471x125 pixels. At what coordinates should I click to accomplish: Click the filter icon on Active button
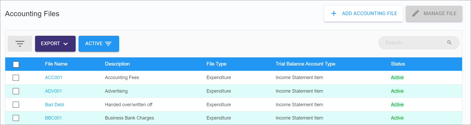[x=108, y=44]
